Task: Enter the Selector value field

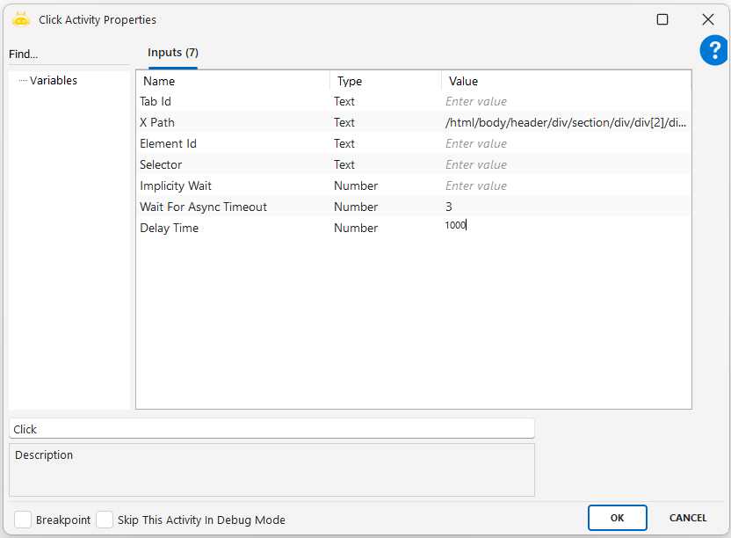Action: click(x=565, y=165)
